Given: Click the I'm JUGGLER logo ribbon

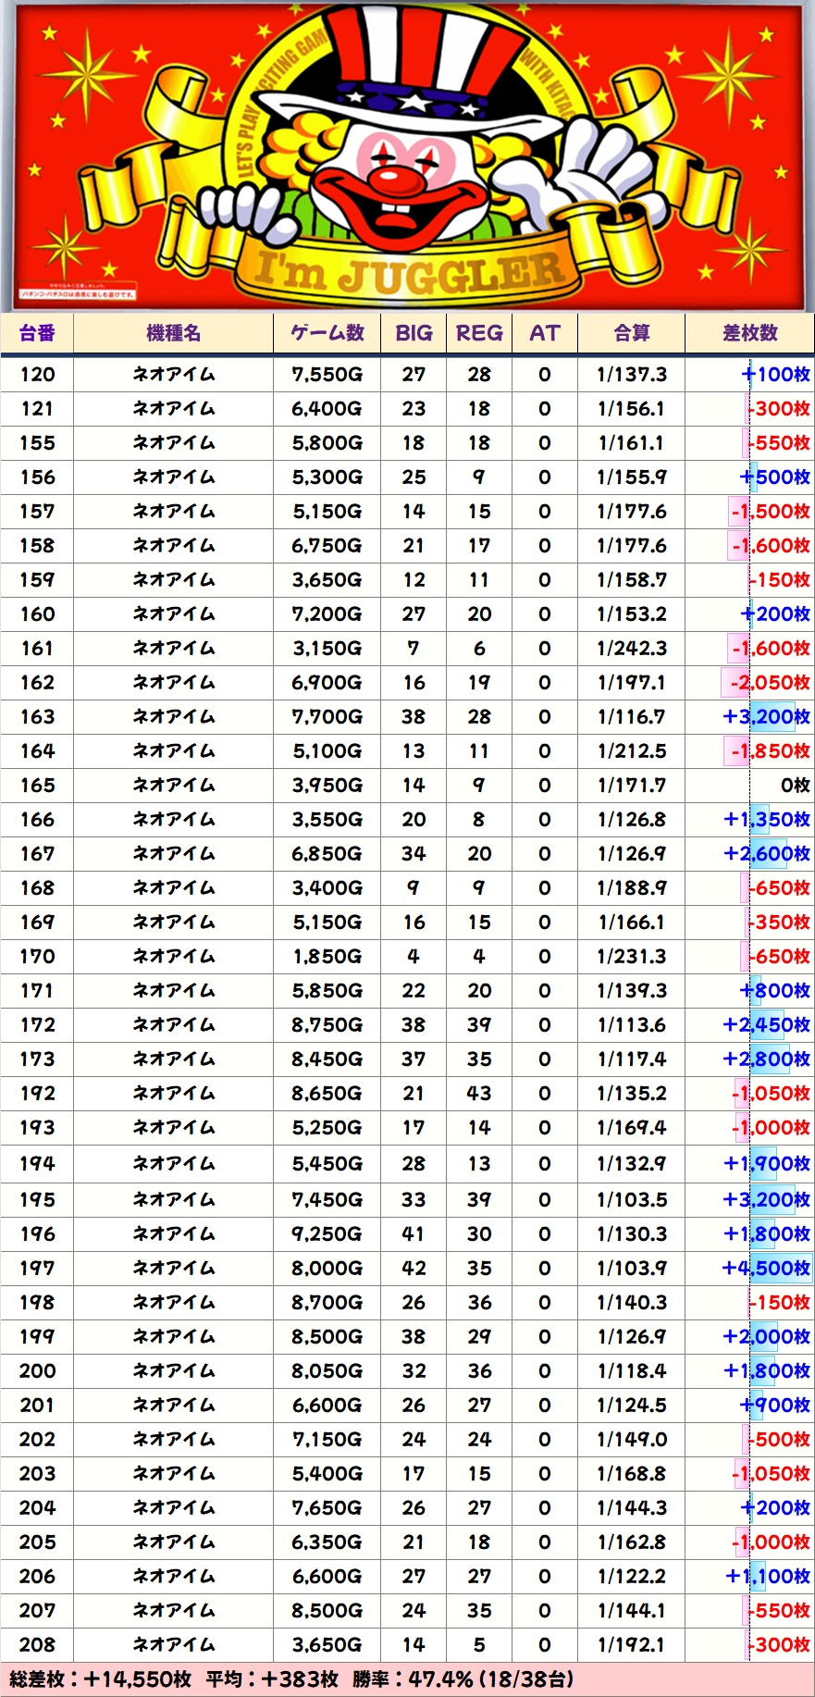Looking at the screenshot, I should (408, 271).
